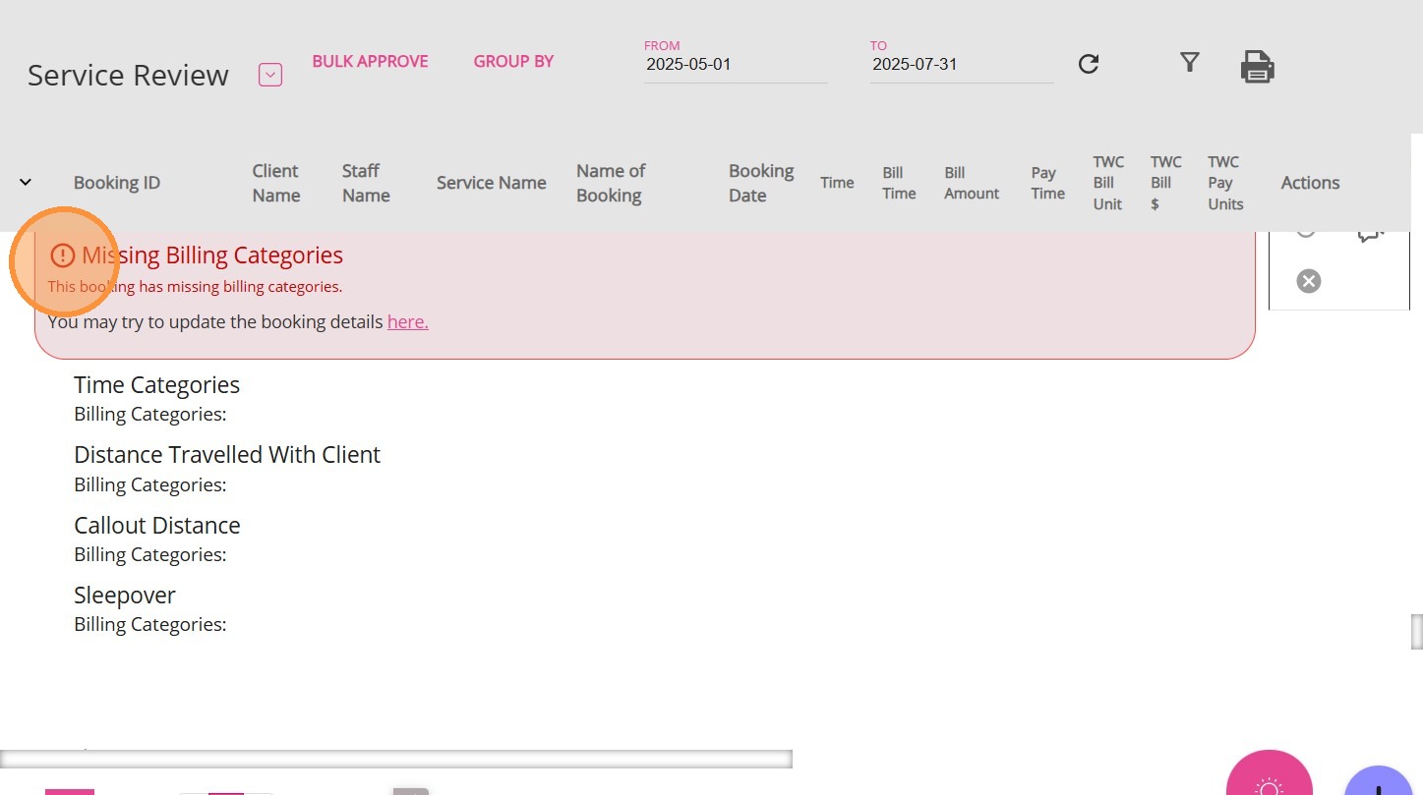
Task: Click the TWC Bill Unit column header
Action: click(x=1108, y=183)
